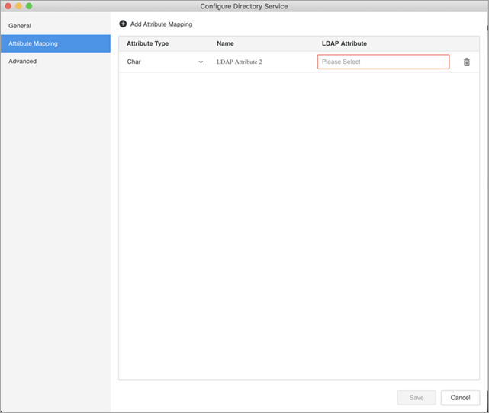Maximize window using the green button
489x413 pixels.
(x=29, y=6)
